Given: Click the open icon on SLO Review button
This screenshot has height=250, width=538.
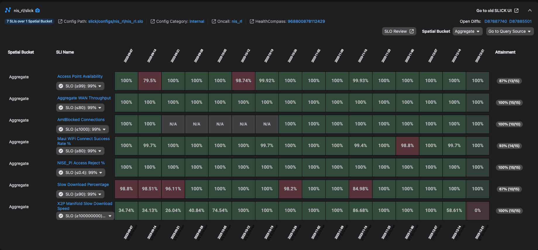Looking at the screenshot, I should point(412,31).
